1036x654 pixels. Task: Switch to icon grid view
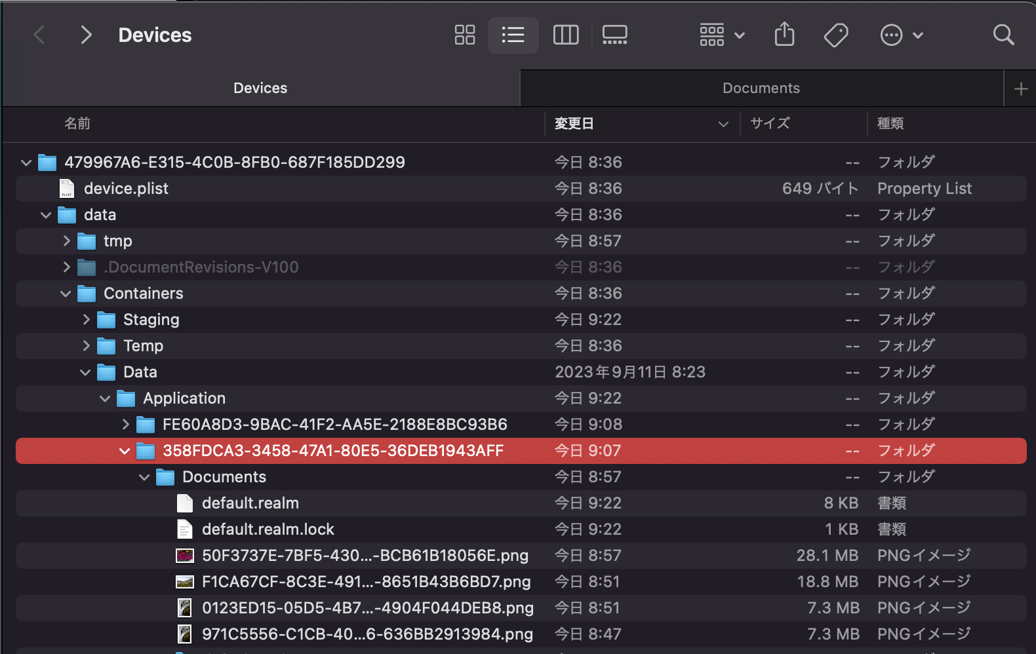(465, 35)
